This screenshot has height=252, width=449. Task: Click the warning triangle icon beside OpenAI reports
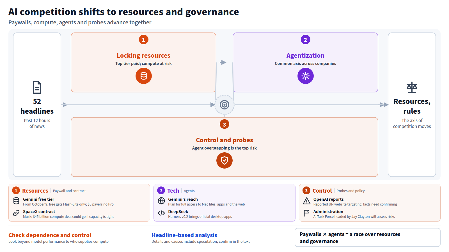coord(307,201)
